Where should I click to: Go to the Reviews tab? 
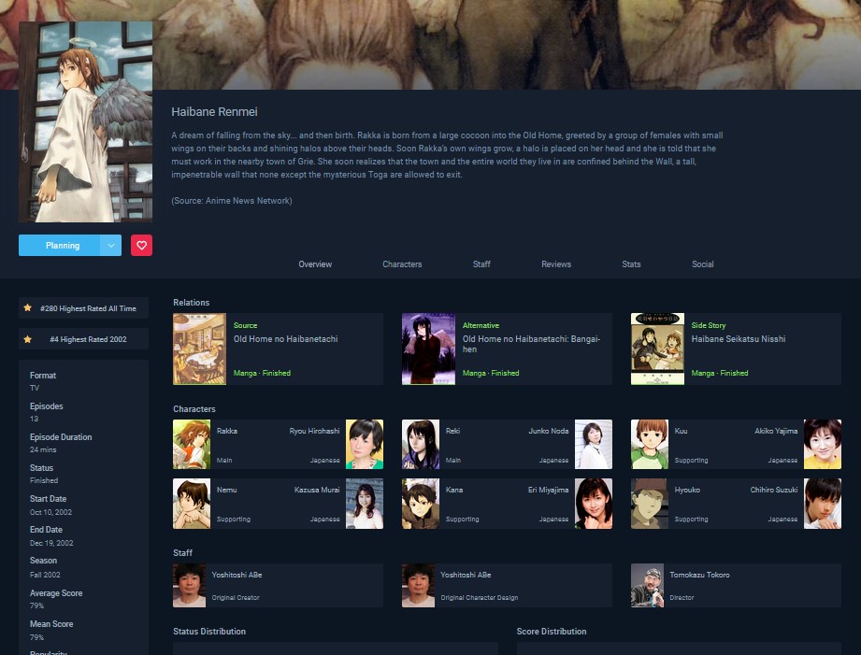point(556,264)
